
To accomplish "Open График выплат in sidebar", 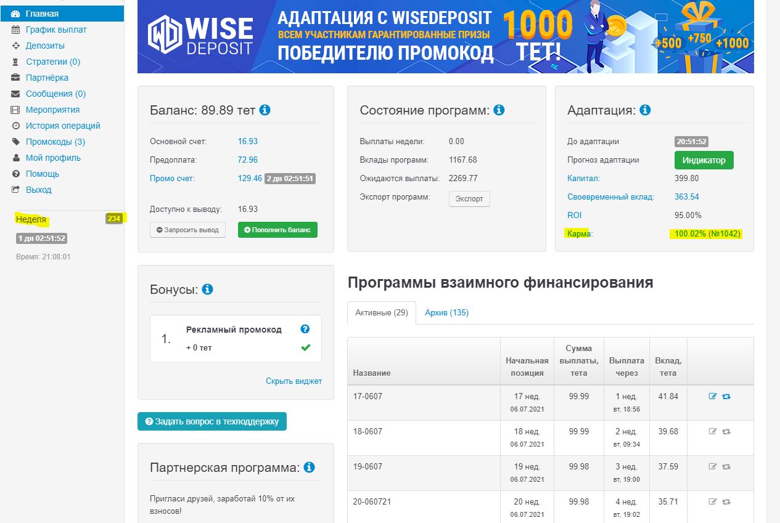I will point(56,30).
